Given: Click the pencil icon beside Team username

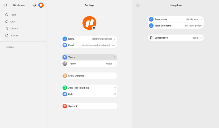Looking at the screenshot, I should (x=151, y=26).
